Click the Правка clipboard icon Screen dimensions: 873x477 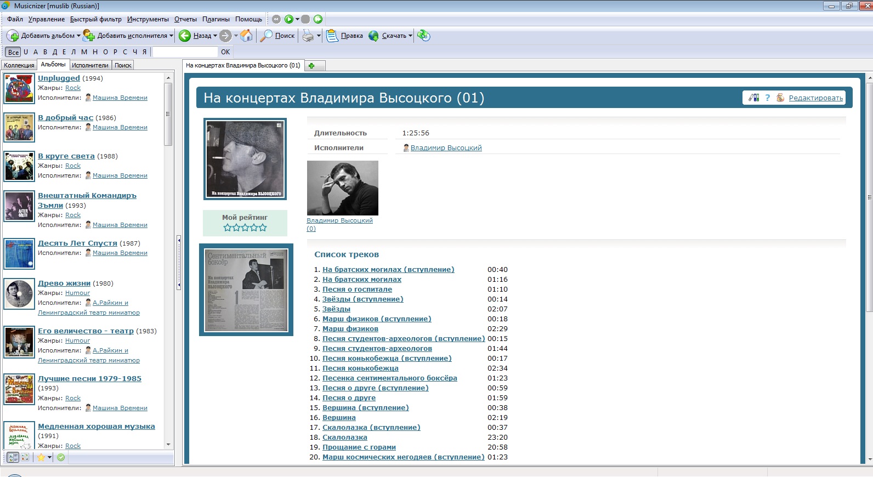point(332,36)
